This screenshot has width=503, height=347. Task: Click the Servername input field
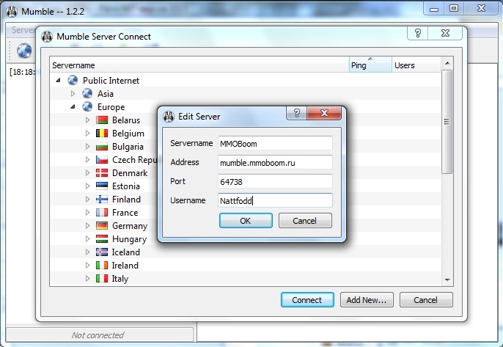point(275,143)
